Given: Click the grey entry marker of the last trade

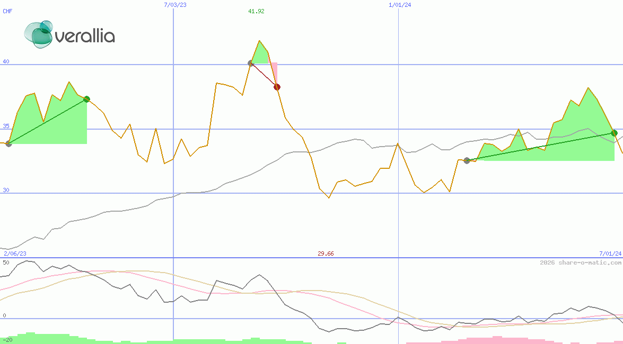Looking at the screenshot, I should [x=467, y=160].
